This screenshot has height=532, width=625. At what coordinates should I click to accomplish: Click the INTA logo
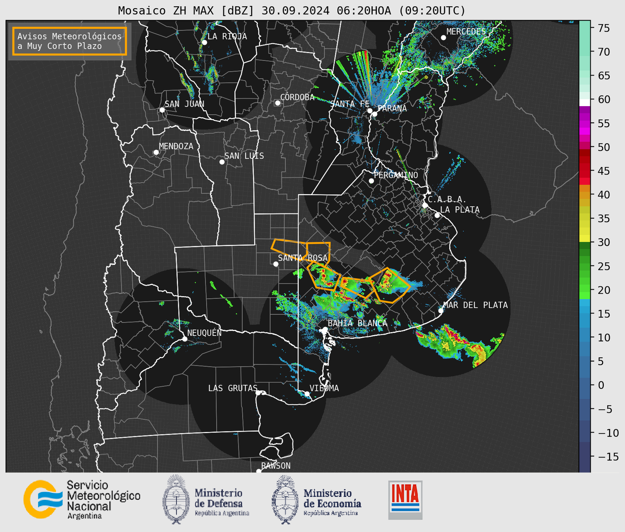(x=405, y=500)
